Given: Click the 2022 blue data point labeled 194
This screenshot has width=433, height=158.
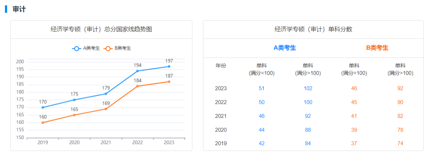Looking at the screenshot, I should (138, 71).
